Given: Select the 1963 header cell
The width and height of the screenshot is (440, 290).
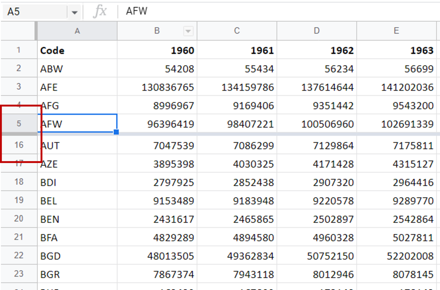Looking at the screenshot, I should tap(396, 50).
